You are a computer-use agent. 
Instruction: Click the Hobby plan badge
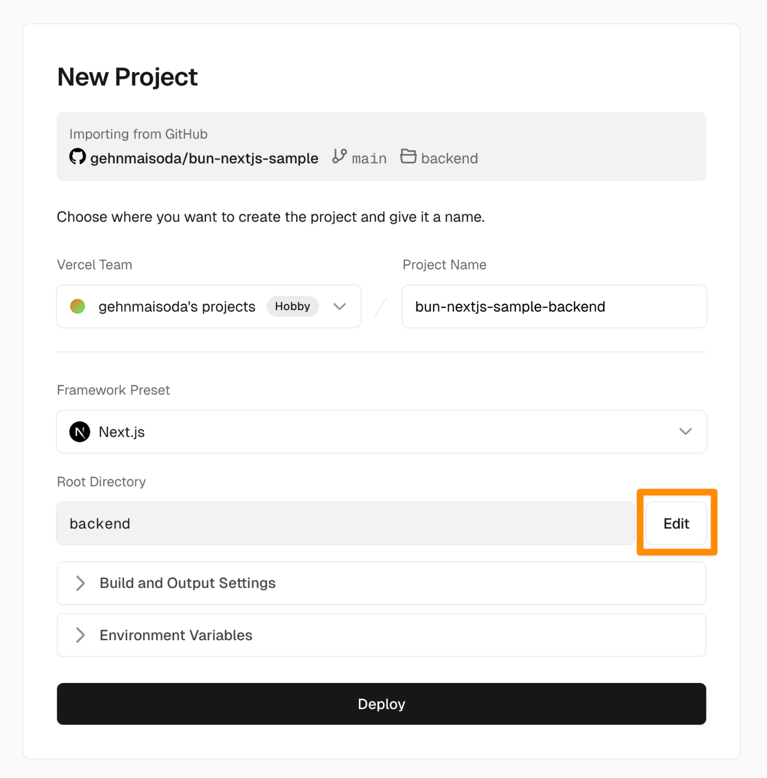(x=292, y=306)
